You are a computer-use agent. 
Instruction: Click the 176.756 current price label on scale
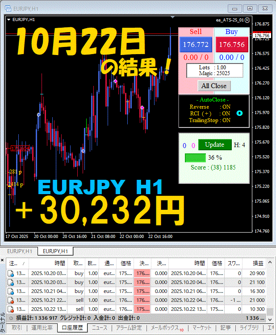point(262,35)
